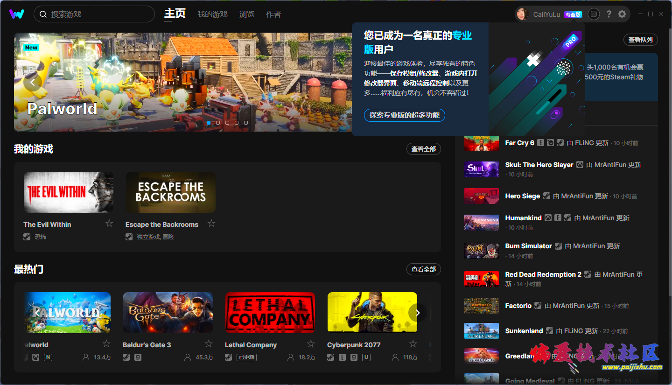672x385 pixels.
Task: Open the help question mark icon
Action: coord(609,14)
